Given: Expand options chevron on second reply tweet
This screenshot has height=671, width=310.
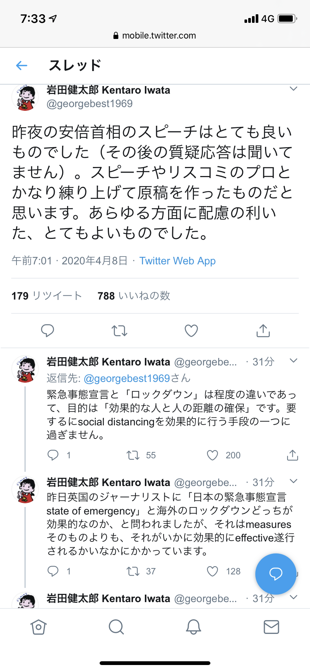Looking at the screenshot, I should 294,481.
